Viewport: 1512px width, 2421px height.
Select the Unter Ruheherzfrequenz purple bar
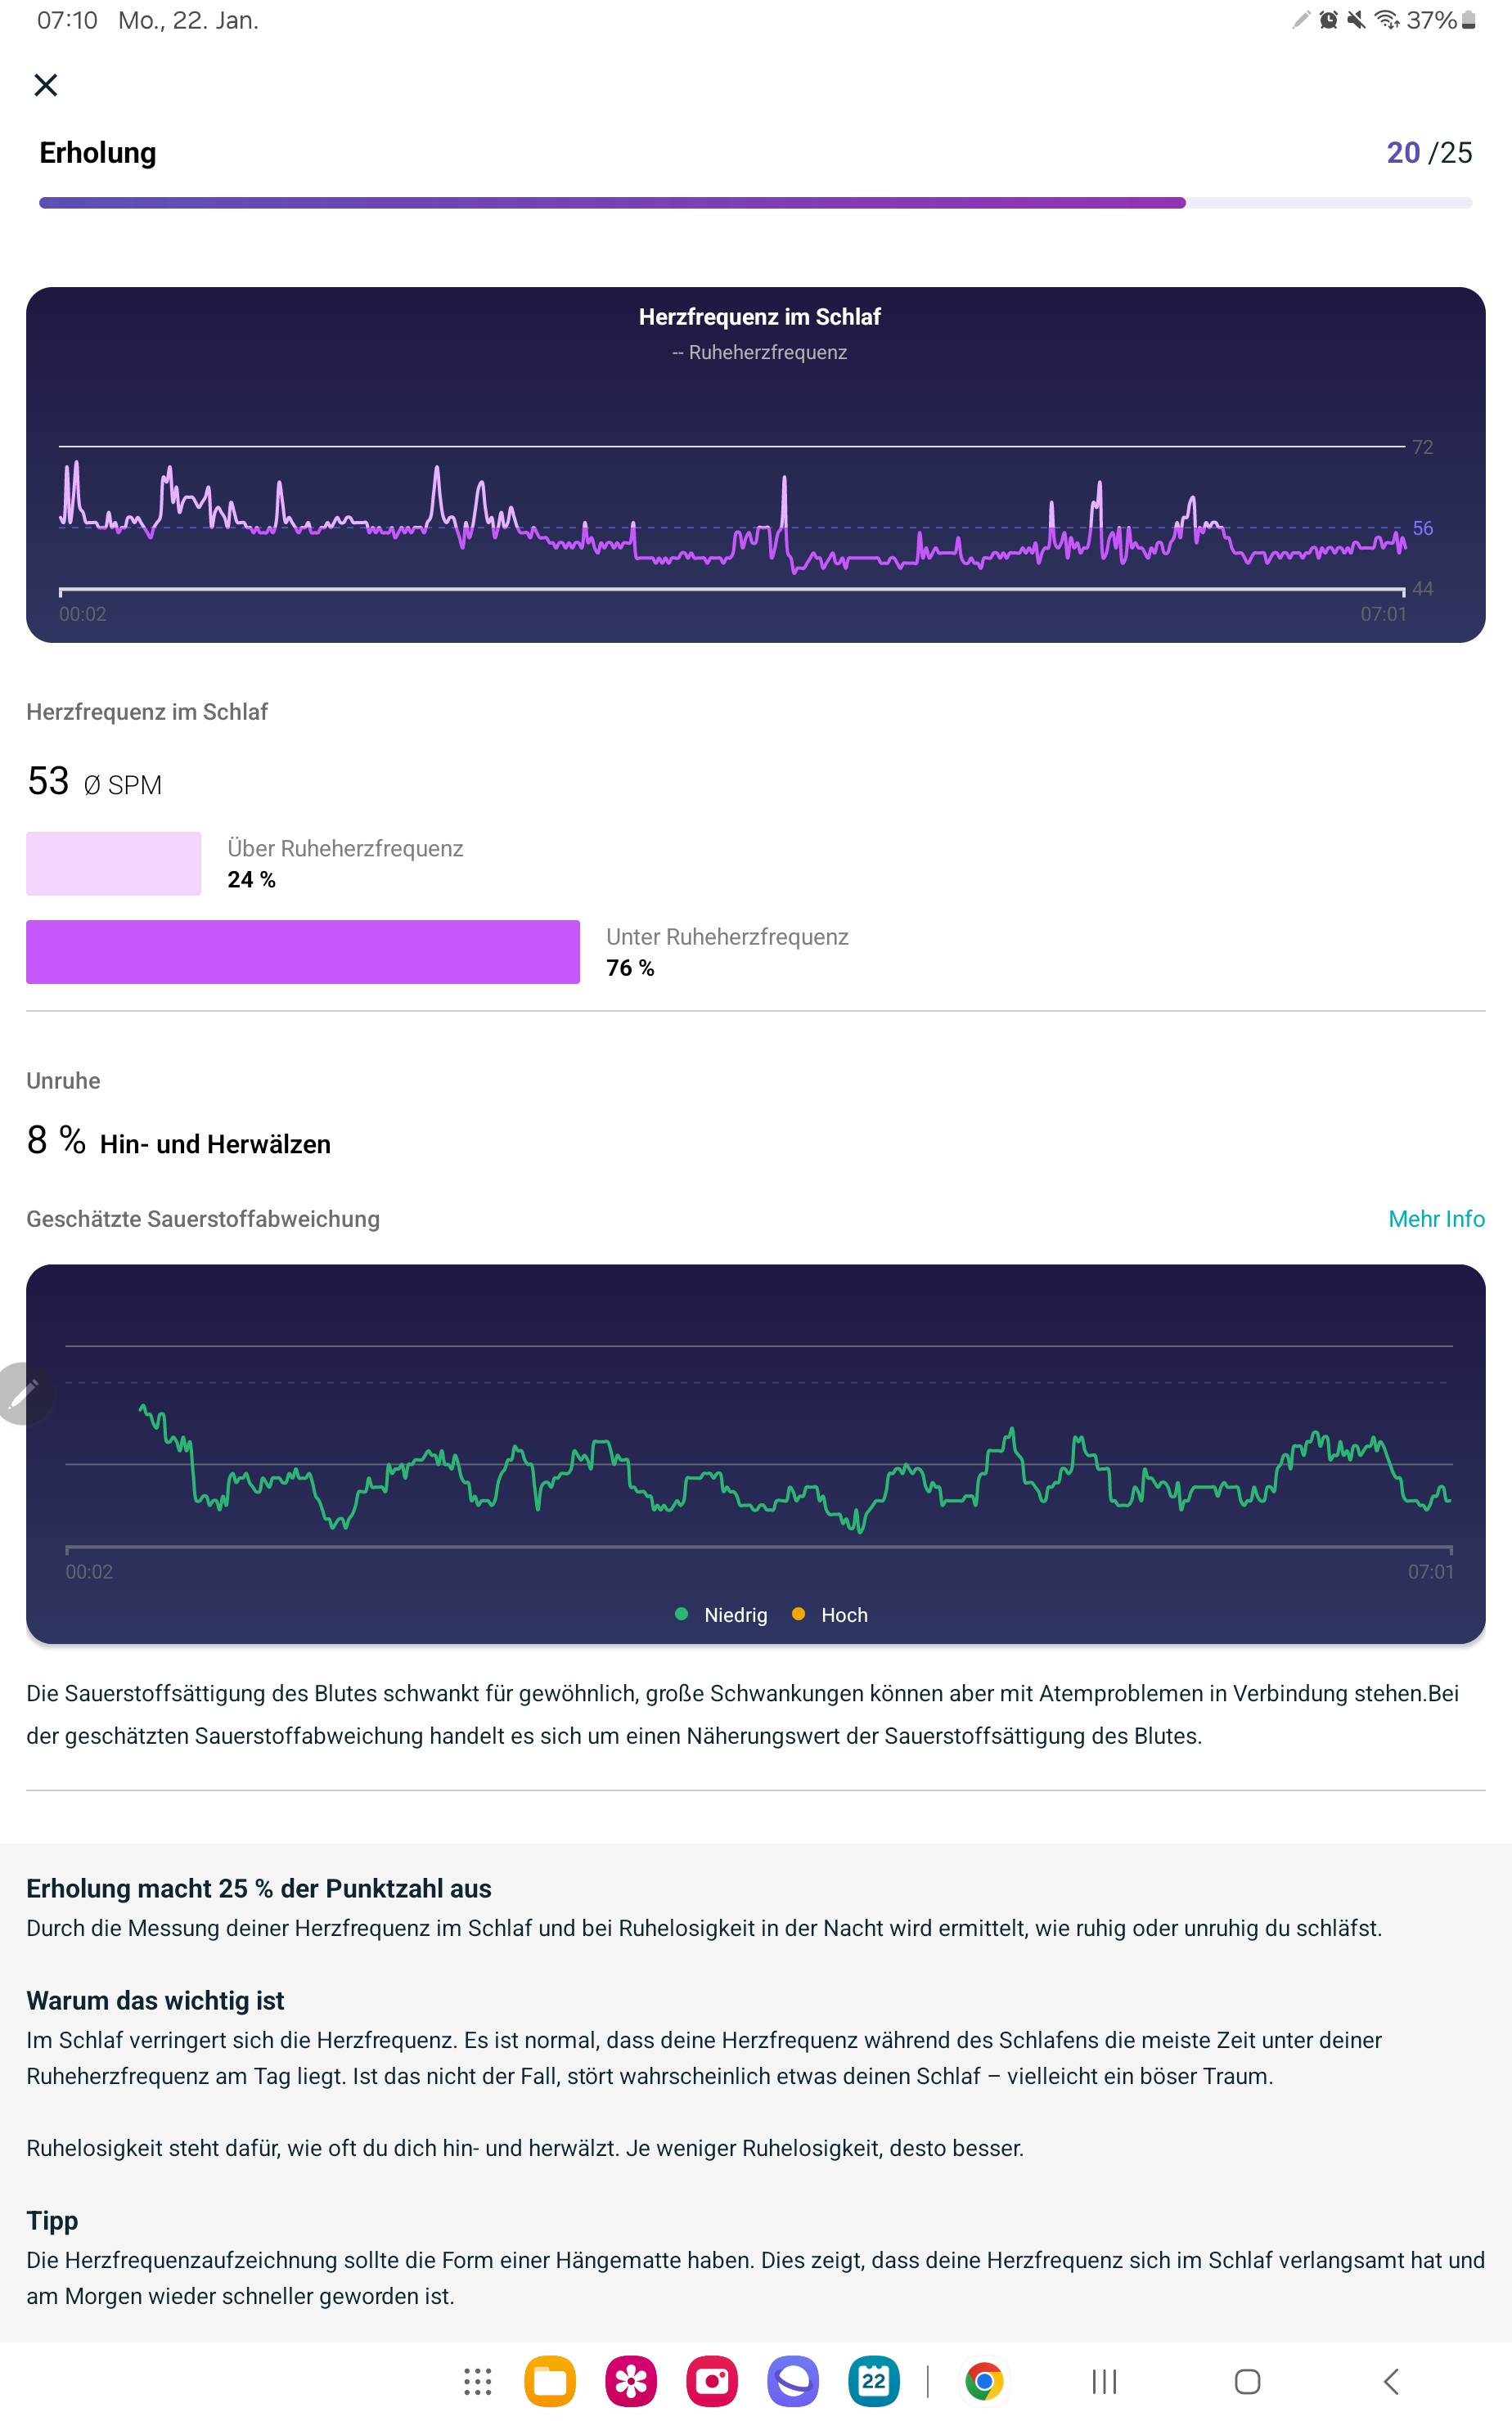303,951
